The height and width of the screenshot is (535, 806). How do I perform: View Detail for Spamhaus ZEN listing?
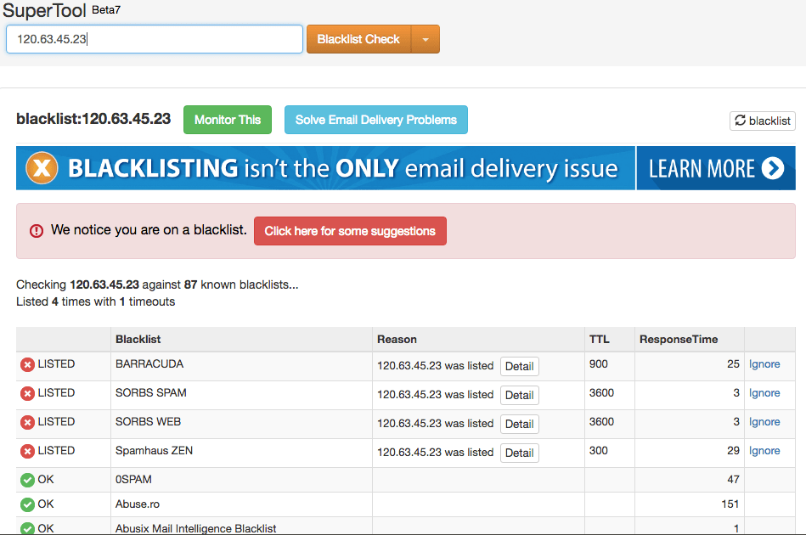click(519, 453)
